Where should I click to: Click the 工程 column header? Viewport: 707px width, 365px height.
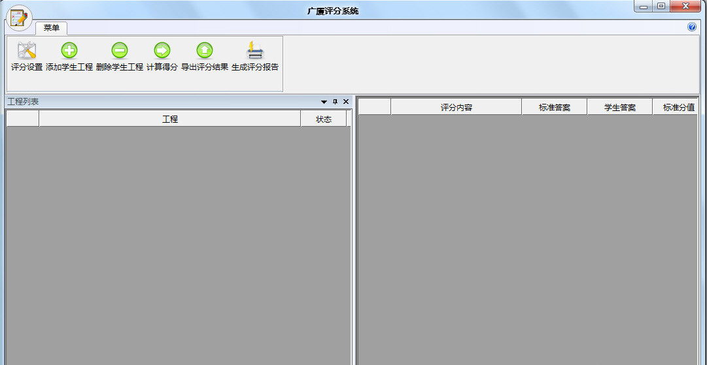point(169,119)
